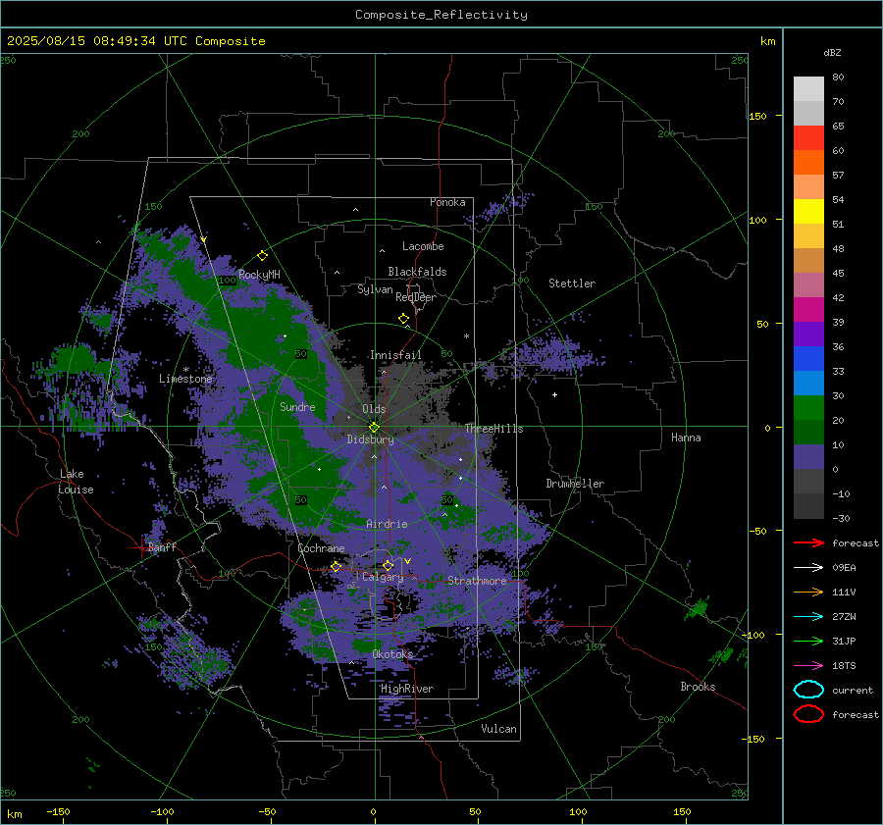This screenshot has width=883, height=825.
Task: Click the white plus marker west of Hanna
Action: click(x=554, y=394)
